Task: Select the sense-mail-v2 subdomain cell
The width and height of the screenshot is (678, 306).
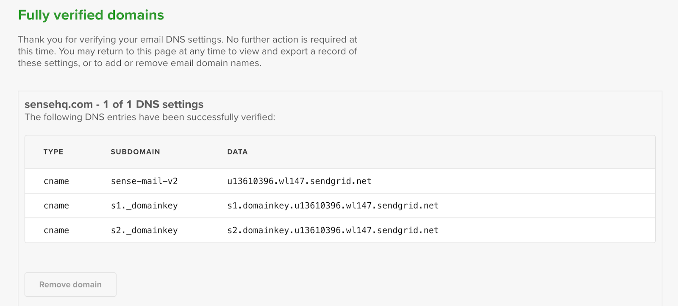Action: (144, 181)
